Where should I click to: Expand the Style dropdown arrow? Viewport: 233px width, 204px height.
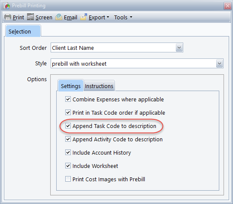(x=219, y=64)
